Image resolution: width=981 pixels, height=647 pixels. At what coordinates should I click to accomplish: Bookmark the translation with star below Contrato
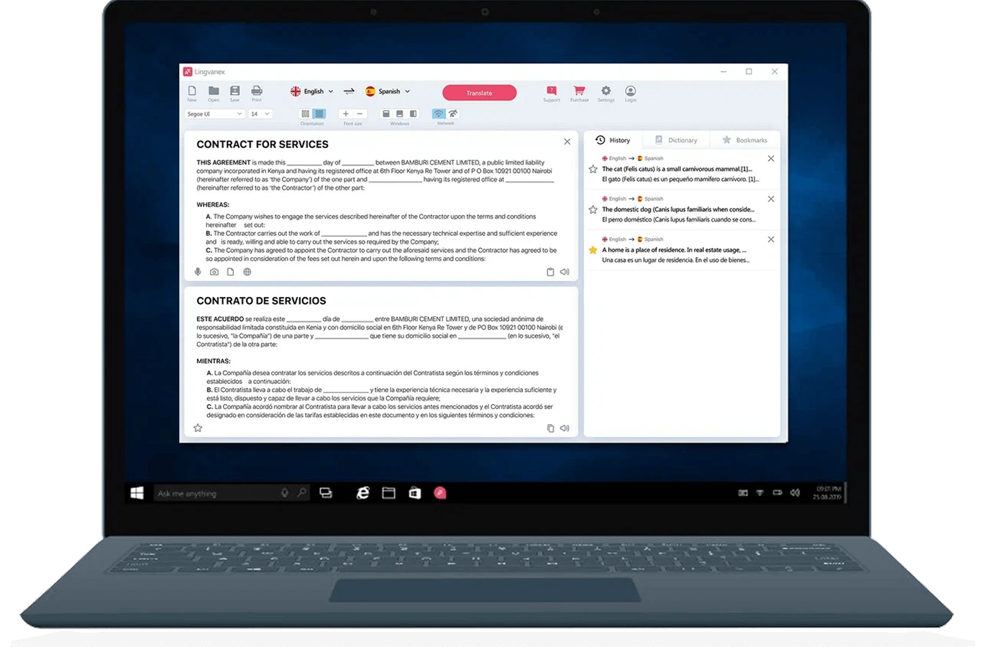(x=198, y=428)
